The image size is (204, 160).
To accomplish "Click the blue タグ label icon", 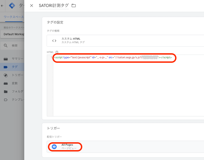I will pyautogui.click(x=5, y=67).
